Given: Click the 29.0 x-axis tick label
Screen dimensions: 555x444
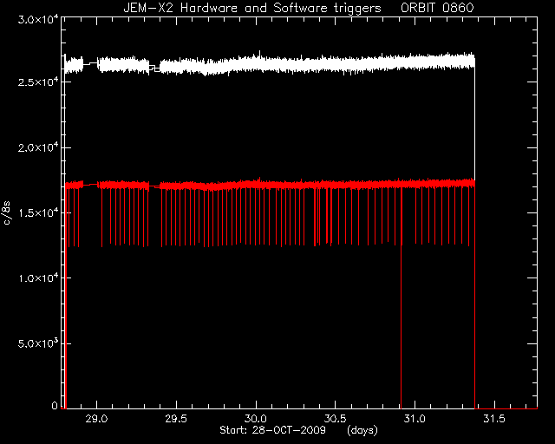Looking at the screenshot, I should [96, 419].
